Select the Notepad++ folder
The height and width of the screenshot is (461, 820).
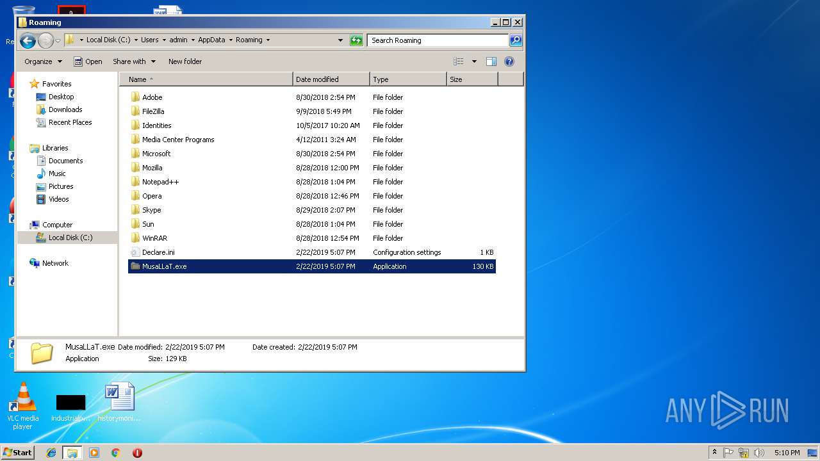311,182
